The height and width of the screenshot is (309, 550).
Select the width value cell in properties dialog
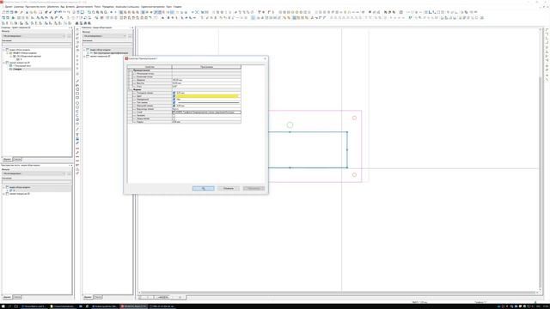tap(206, 80)
